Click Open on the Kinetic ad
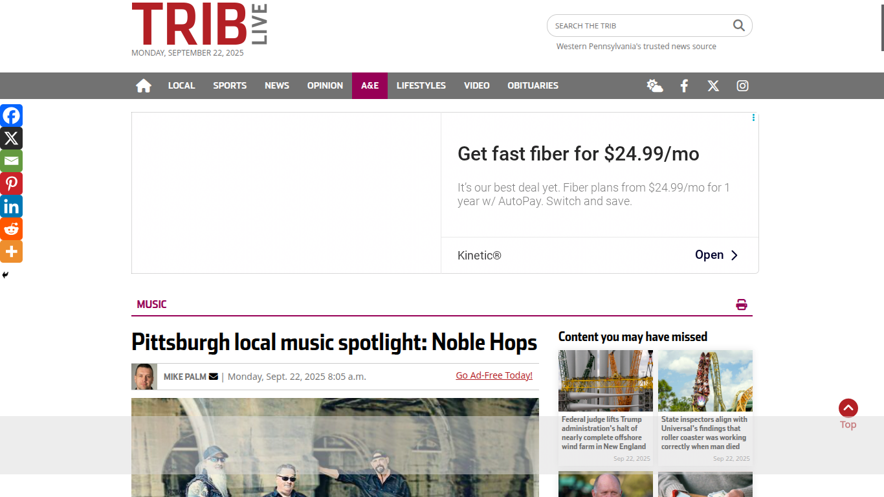 [716, 255]
